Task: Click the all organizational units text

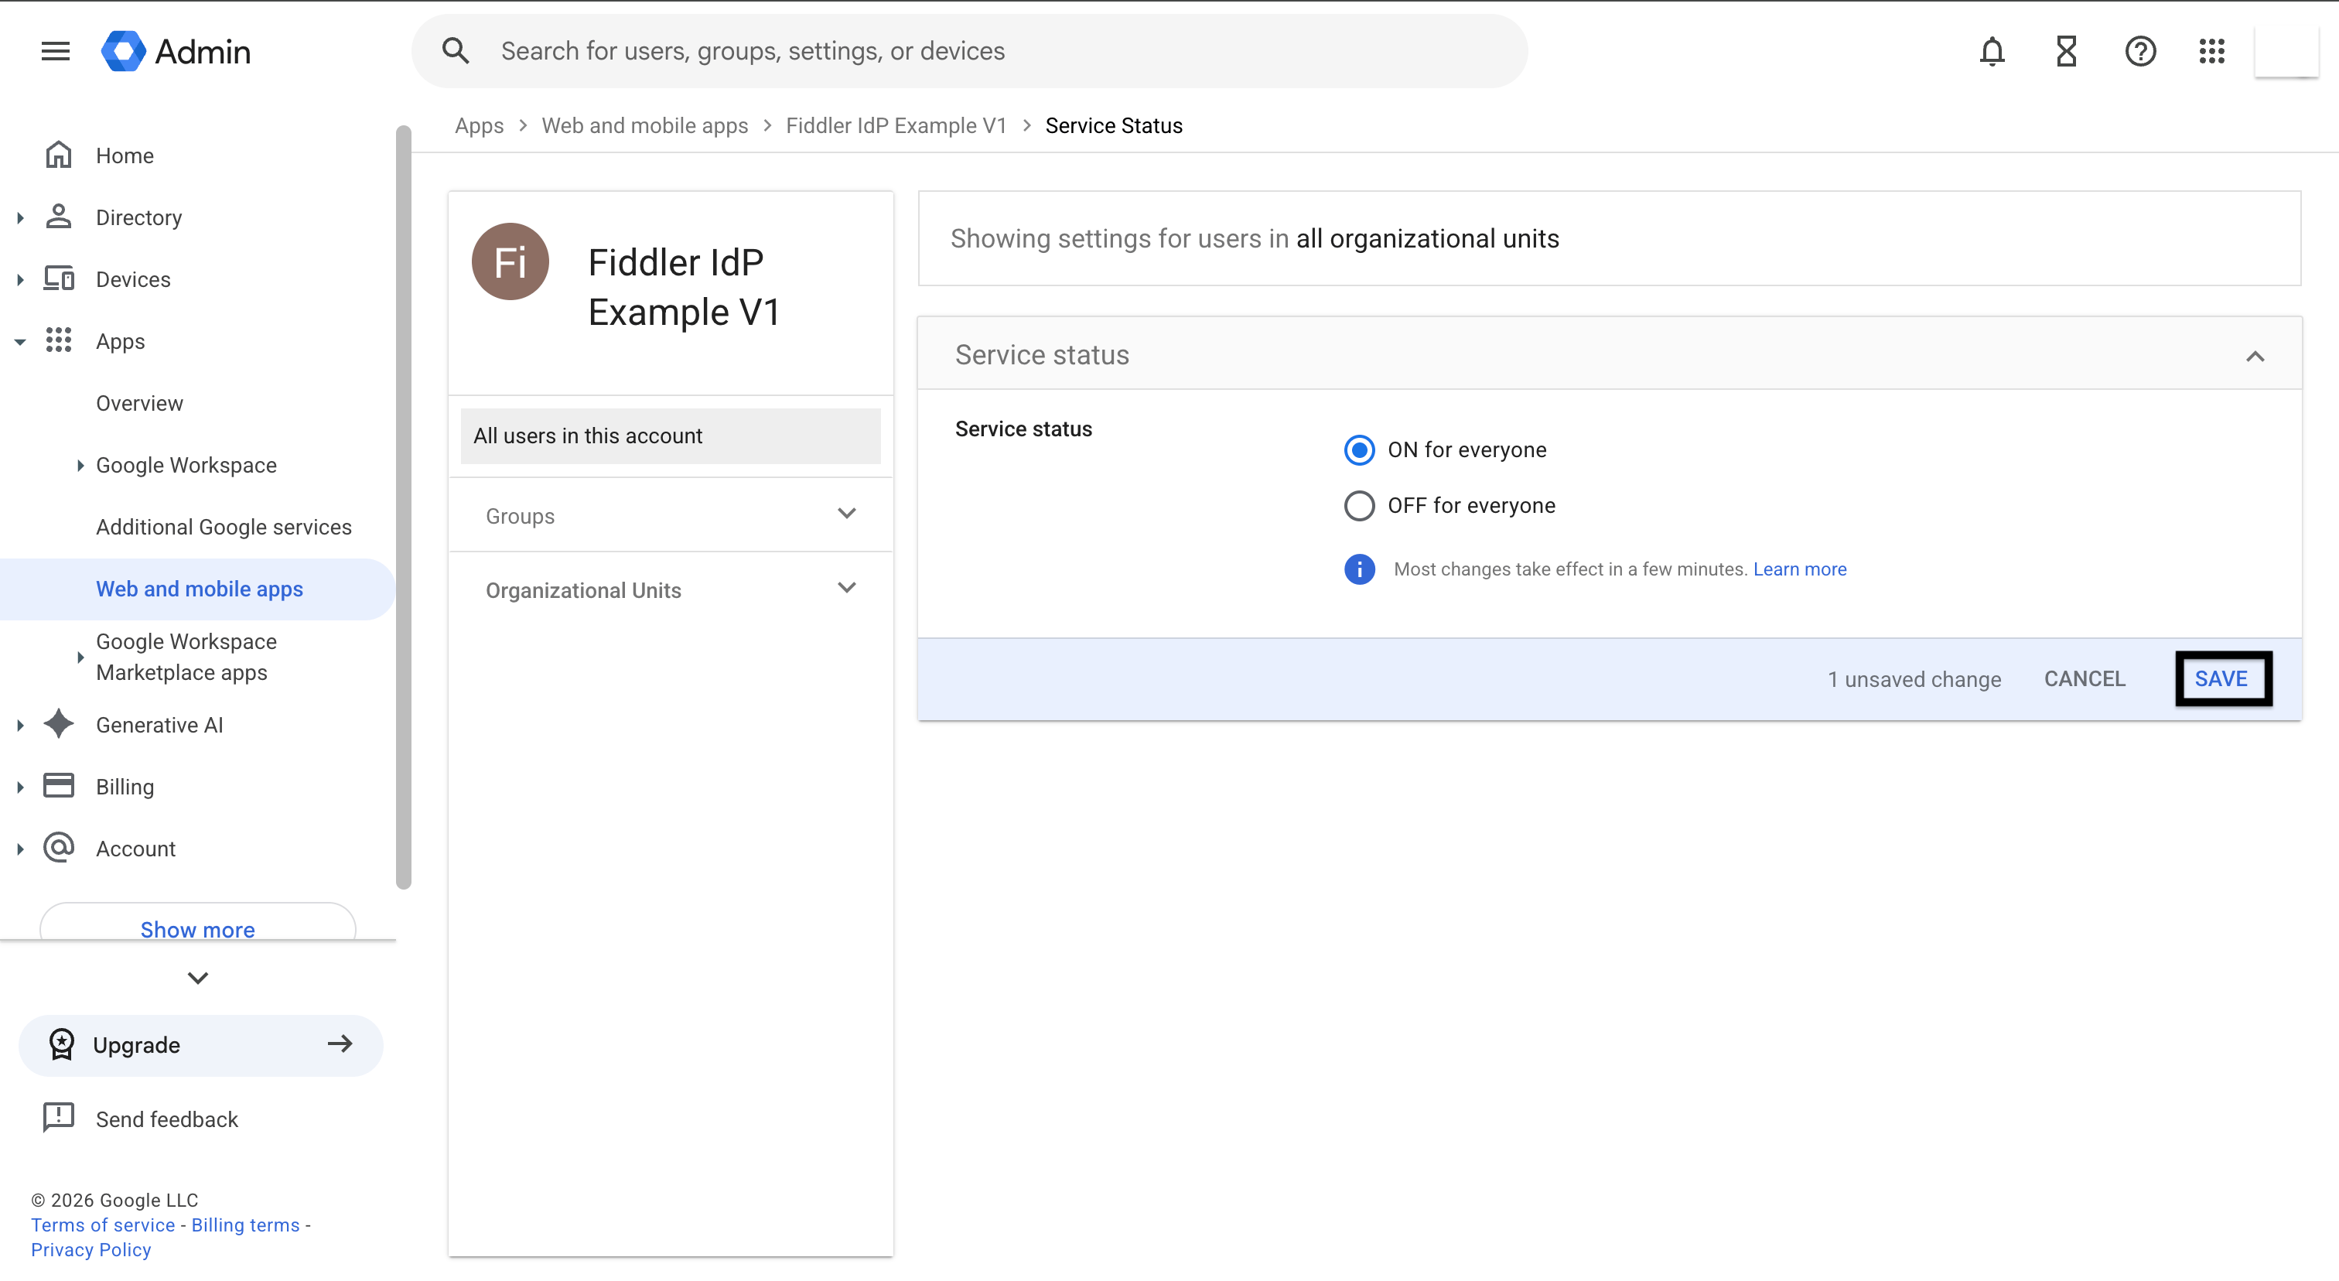Action: 1427,237
